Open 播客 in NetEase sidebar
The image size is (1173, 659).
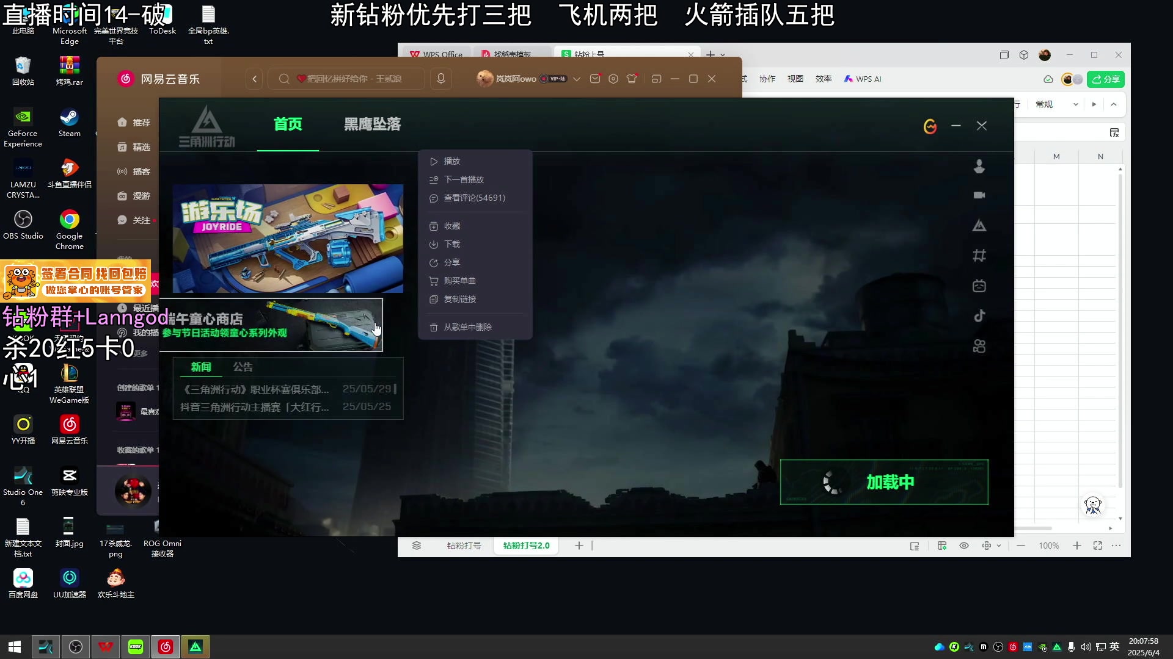(133, 171)
